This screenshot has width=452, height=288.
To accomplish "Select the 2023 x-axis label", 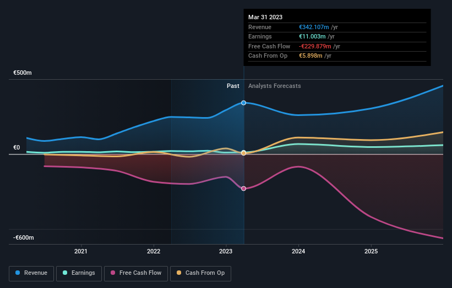I will 226,251.
